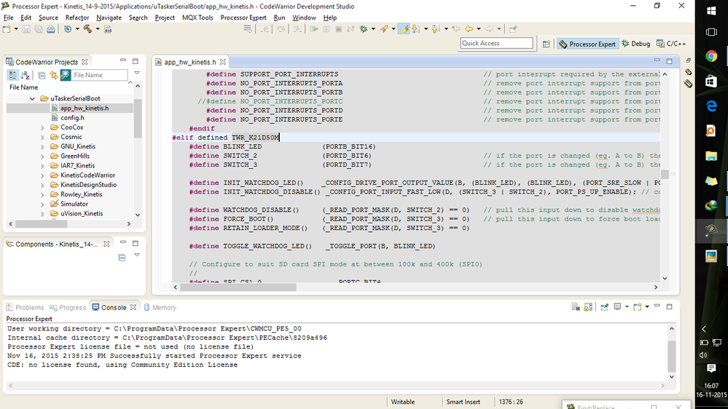The height and width of the screenshot is (409, 728).
Task: Click the magnifier filter icon in Projects panel
Action: point(66,75)
